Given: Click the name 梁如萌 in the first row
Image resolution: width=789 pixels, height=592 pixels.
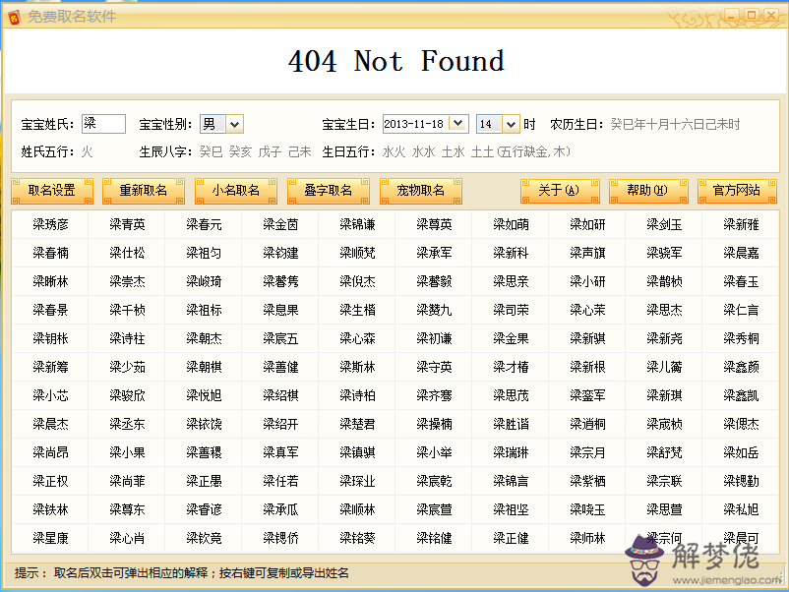Looking at the screenshot, I should coord(511,224).
